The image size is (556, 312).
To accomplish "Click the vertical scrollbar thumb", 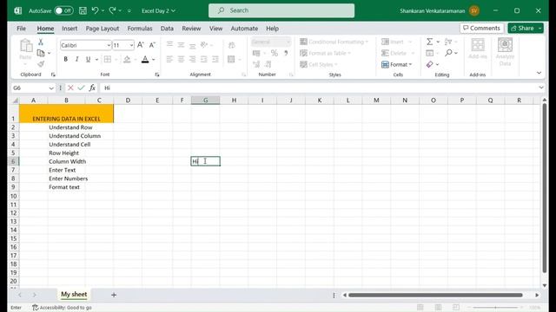I will (545, 187).
